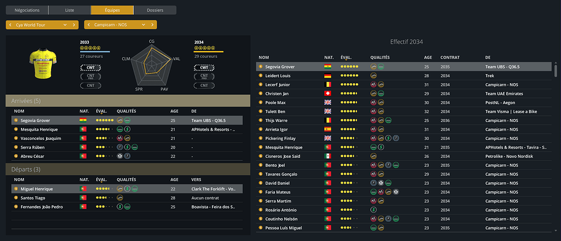
Task: Sort the Effectif list by CONTRAT column
Action: click(450, 57)
